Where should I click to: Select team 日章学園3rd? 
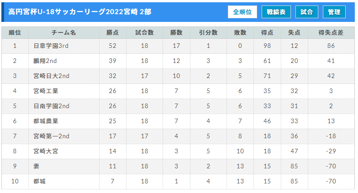tap(51, 46)
